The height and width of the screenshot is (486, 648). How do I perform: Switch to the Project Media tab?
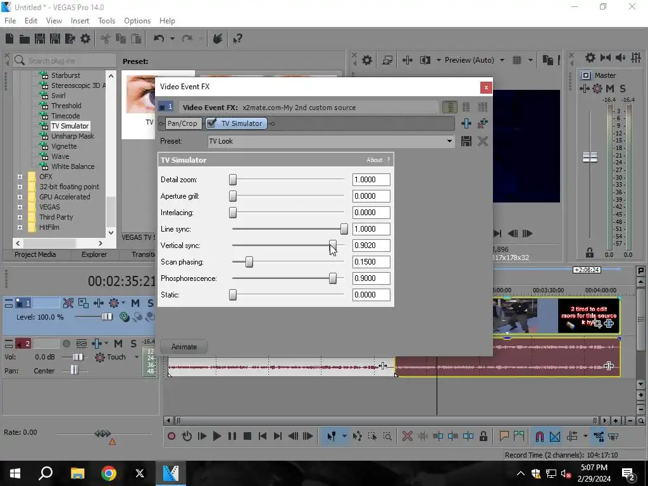35,254
